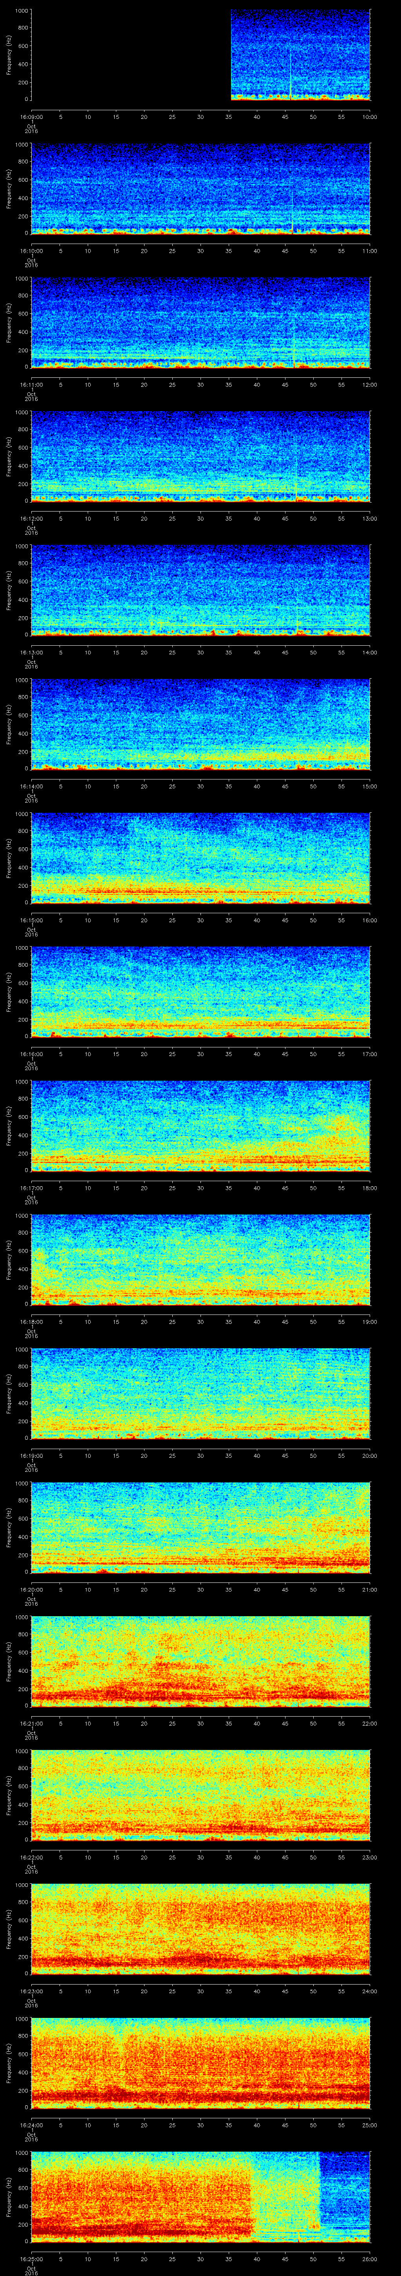The width and height of the screenshot is (401, 2276).
Task: Select the 16:00 end time label
Action: [x=370, y=920]
